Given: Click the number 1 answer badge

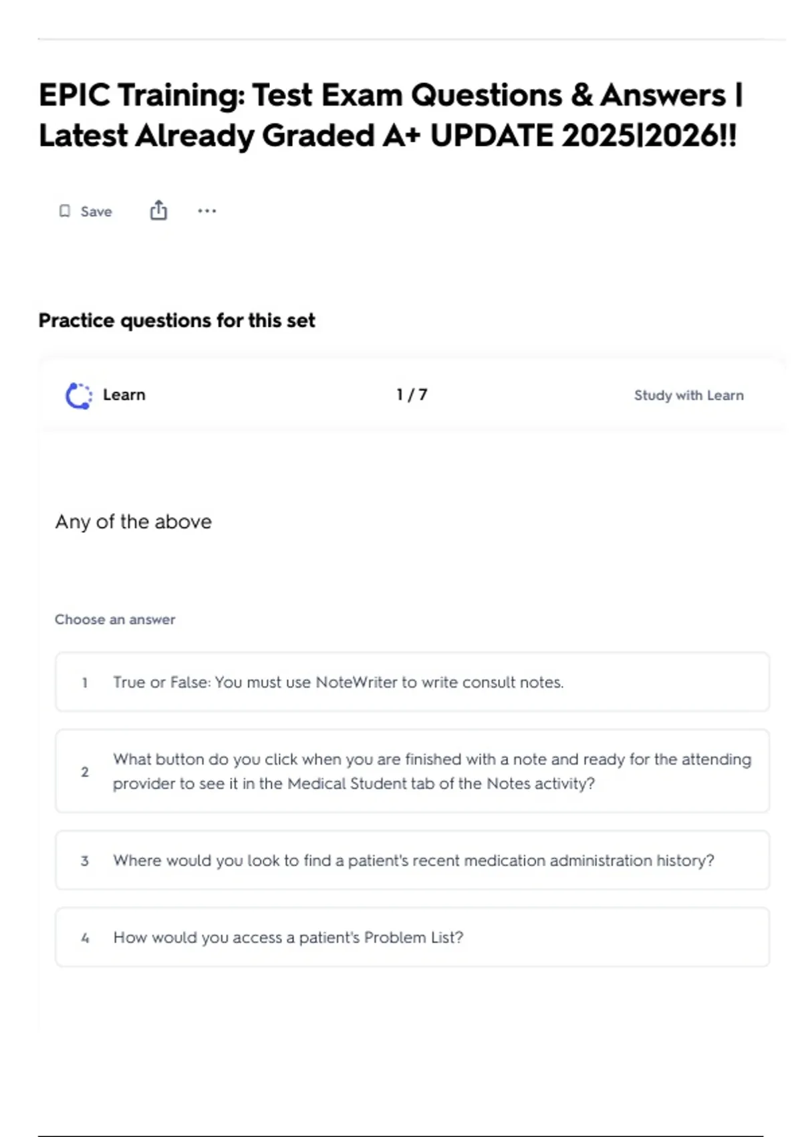Looking at the screenshot, I should tap(85, 683).
